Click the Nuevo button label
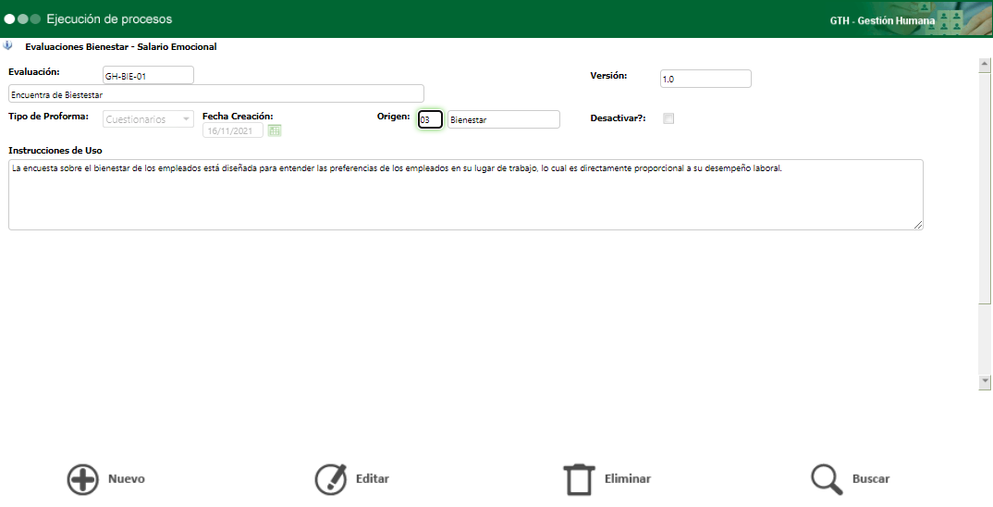This screenshot has height=507, width=993. click(126, 479)
